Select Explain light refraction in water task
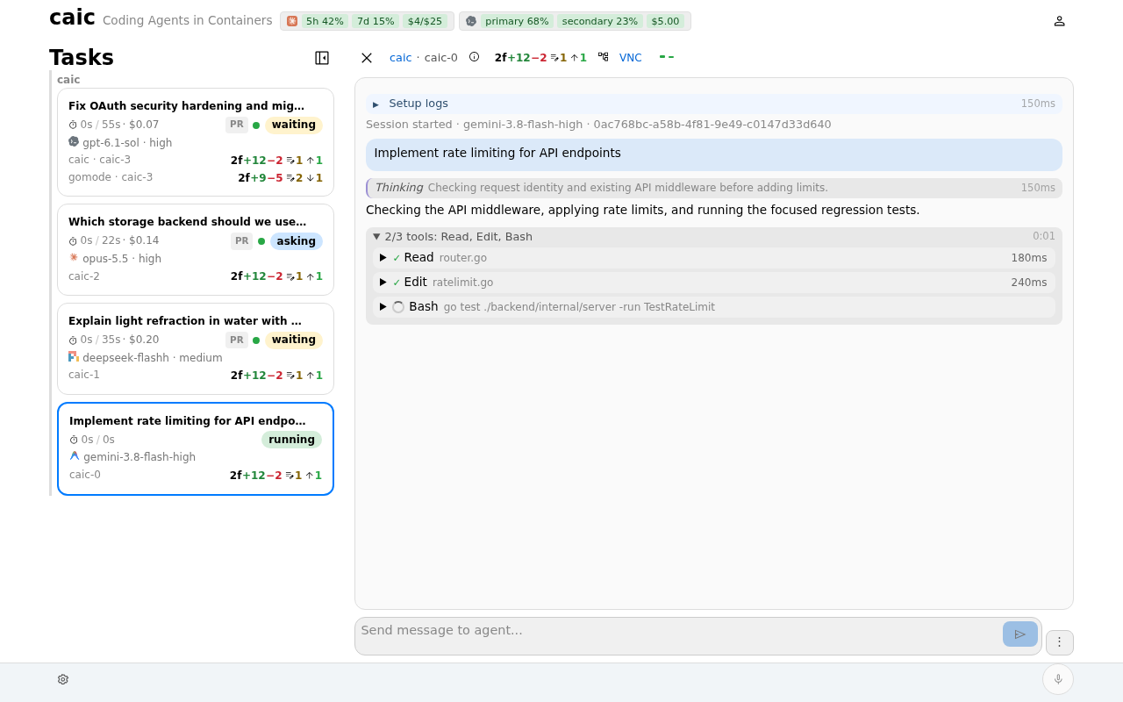 tap(196, 349)
